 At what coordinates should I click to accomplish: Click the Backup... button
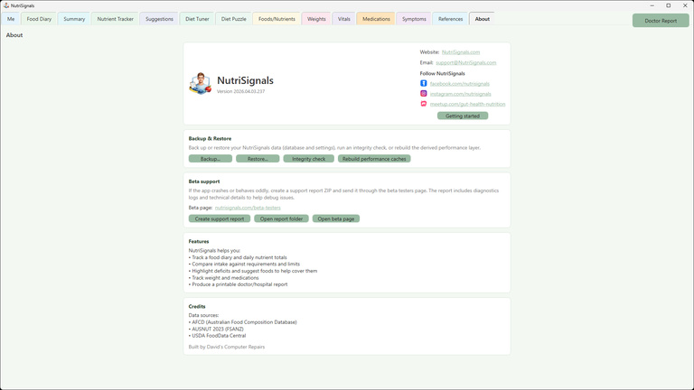click(211, 159)
